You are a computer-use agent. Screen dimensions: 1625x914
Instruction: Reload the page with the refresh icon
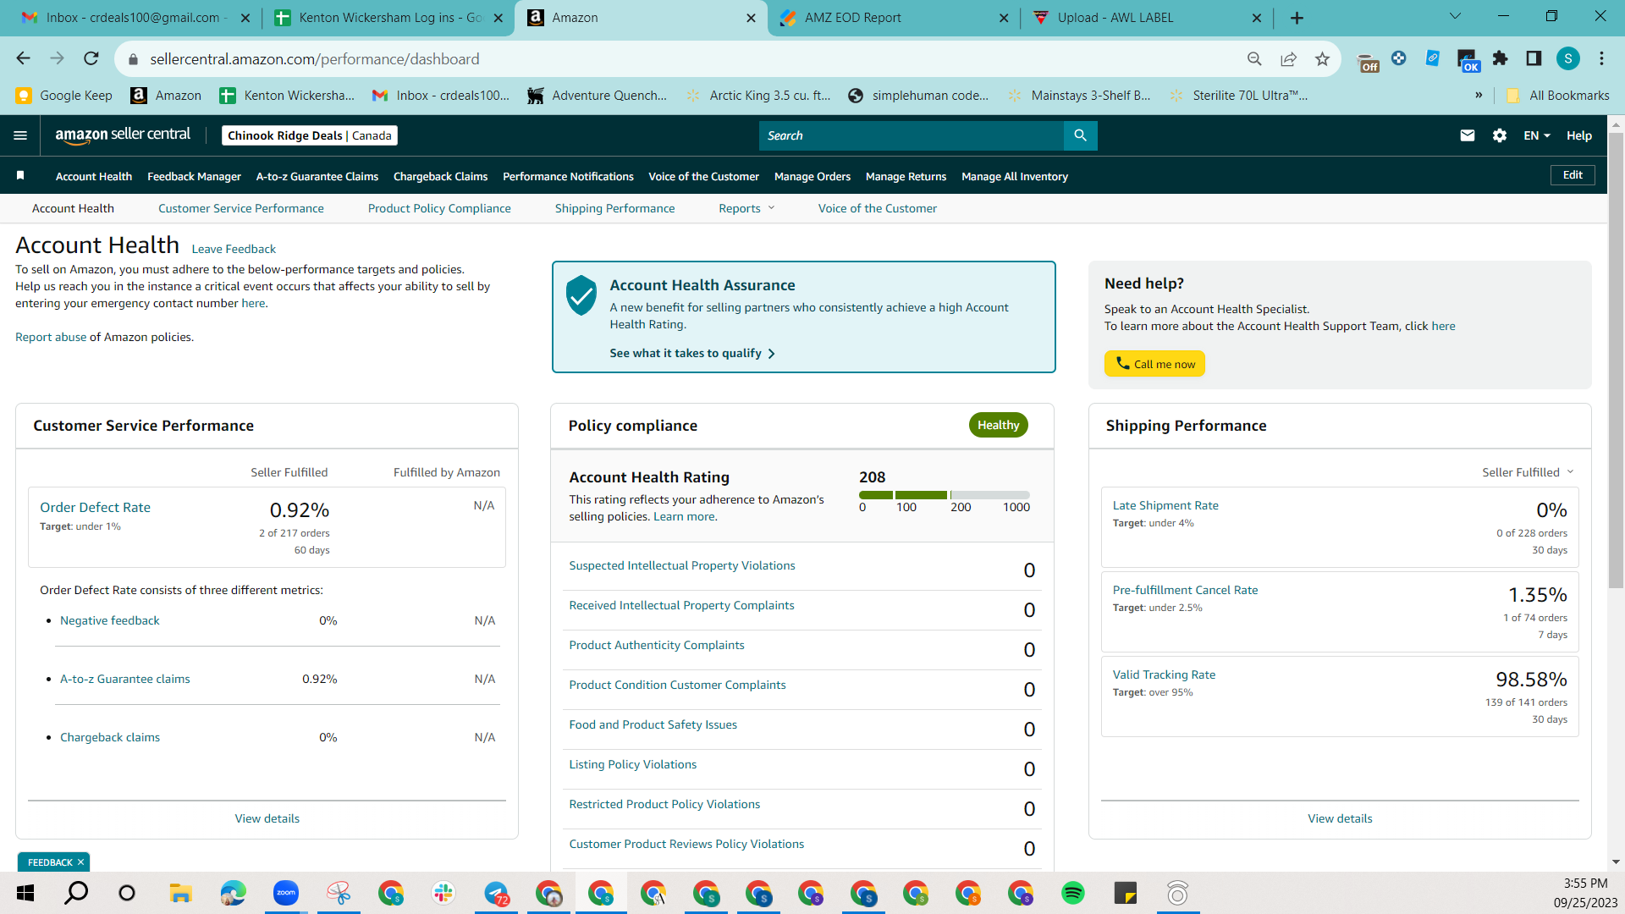click(91, 58)
